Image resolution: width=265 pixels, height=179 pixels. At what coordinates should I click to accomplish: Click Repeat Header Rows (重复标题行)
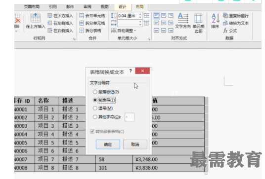(236, 16)
